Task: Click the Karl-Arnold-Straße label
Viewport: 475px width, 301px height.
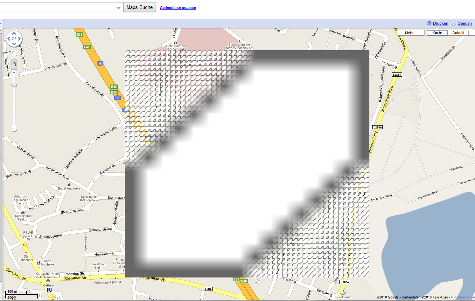Action: [342, 35]
